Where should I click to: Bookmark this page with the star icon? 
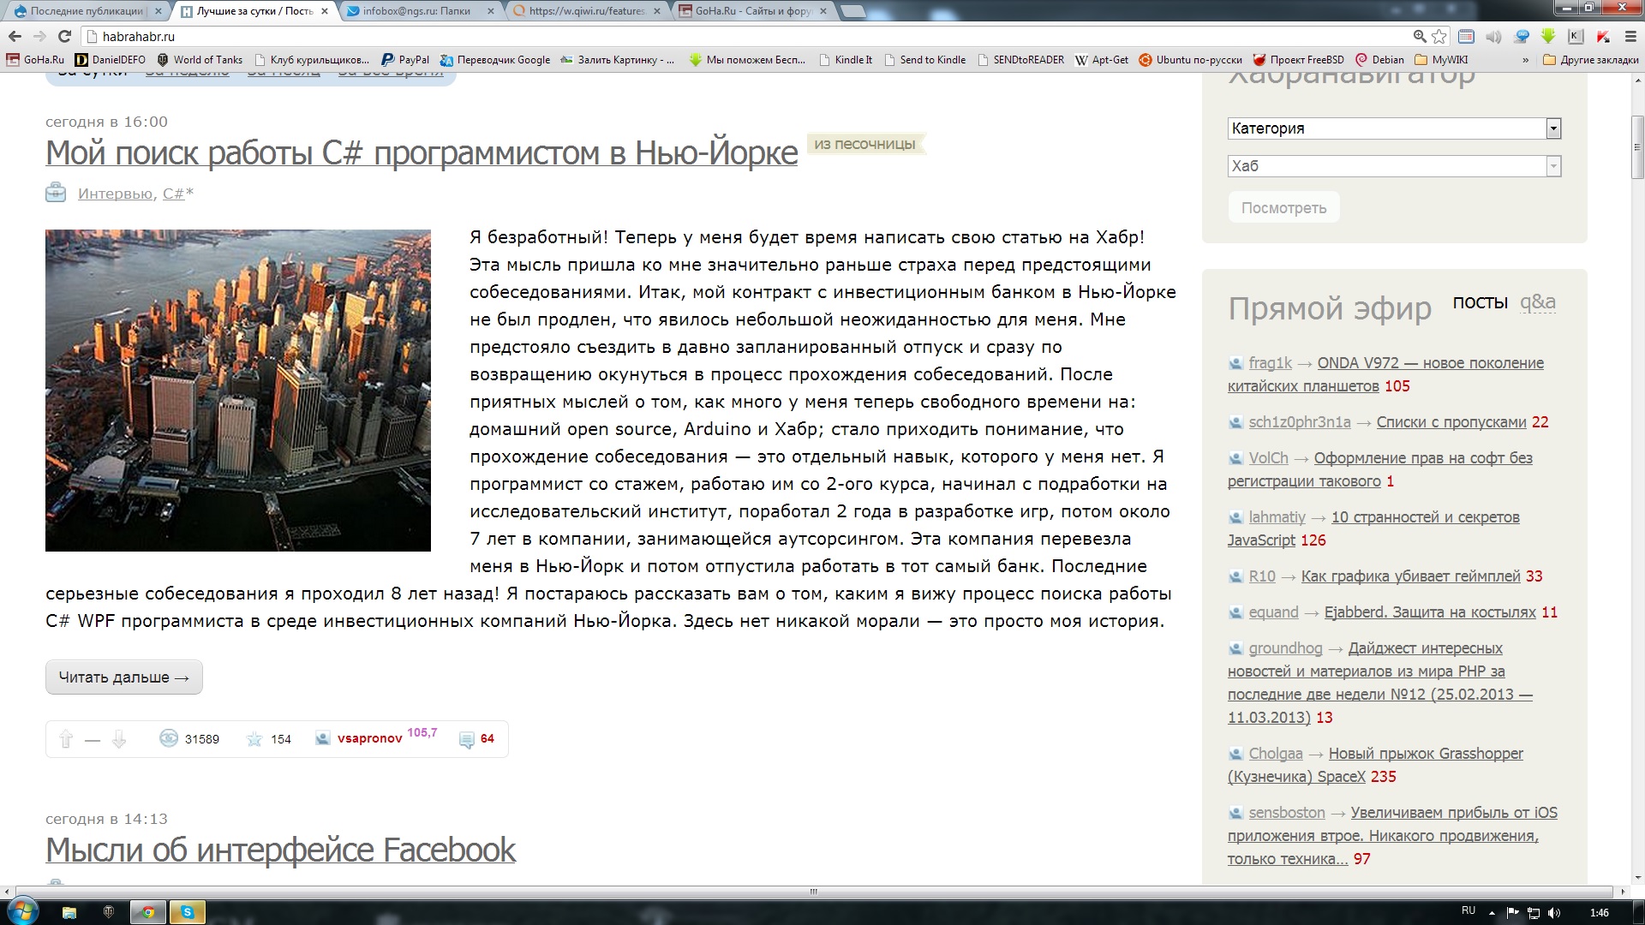tap(1439, 36)
